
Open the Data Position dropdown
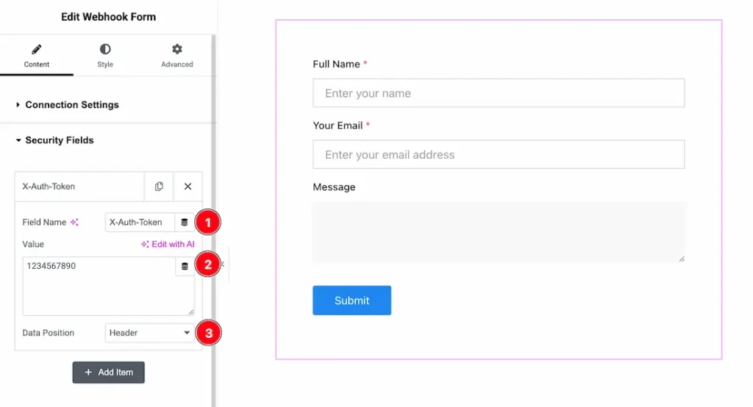149,333
